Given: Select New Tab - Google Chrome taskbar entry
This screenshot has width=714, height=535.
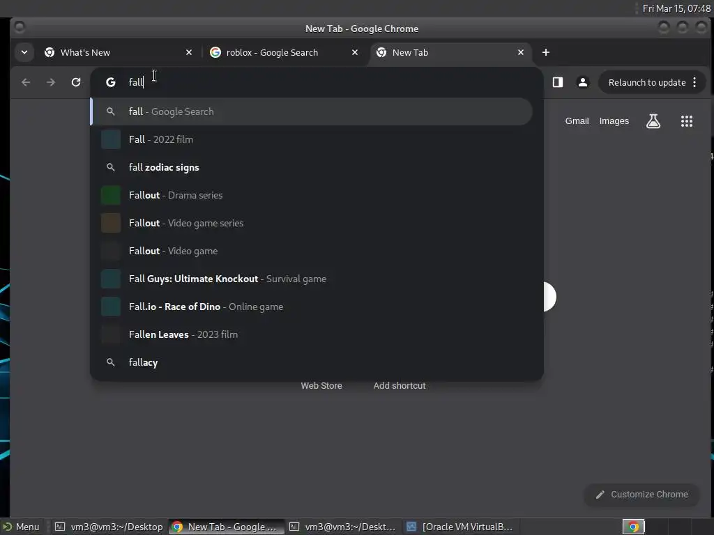Looking at the screenshot, I should coord(226,527).
